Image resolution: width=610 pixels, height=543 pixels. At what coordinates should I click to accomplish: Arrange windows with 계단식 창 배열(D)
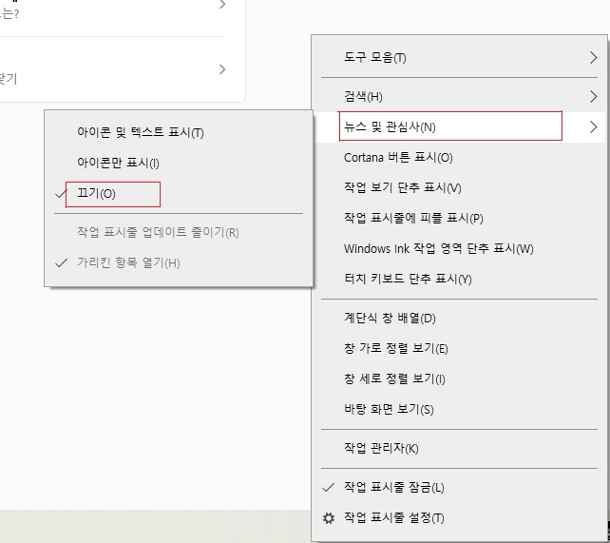click(x=390, y=319)
